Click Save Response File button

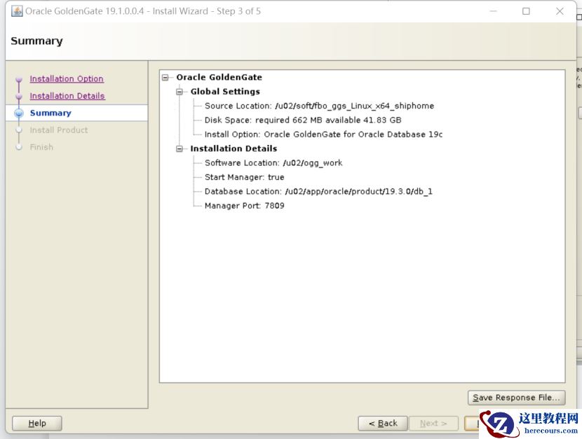click(x=516, y=398)
